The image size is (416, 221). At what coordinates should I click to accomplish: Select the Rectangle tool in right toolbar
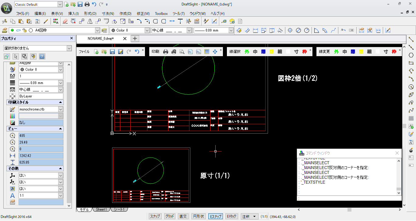coord(411,63)
